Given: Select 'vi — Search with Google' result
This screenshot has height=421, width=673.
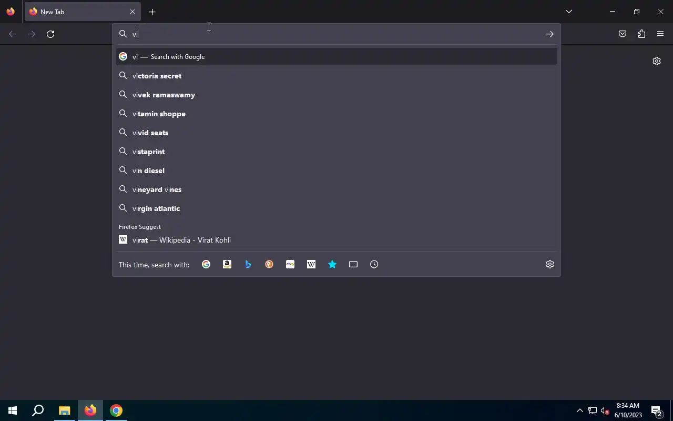Looking at the screenshot, I should click(x=336, y=56).
